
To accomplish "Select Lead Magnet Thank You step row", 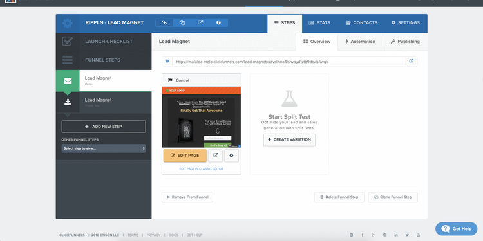I will pos(104,102).
